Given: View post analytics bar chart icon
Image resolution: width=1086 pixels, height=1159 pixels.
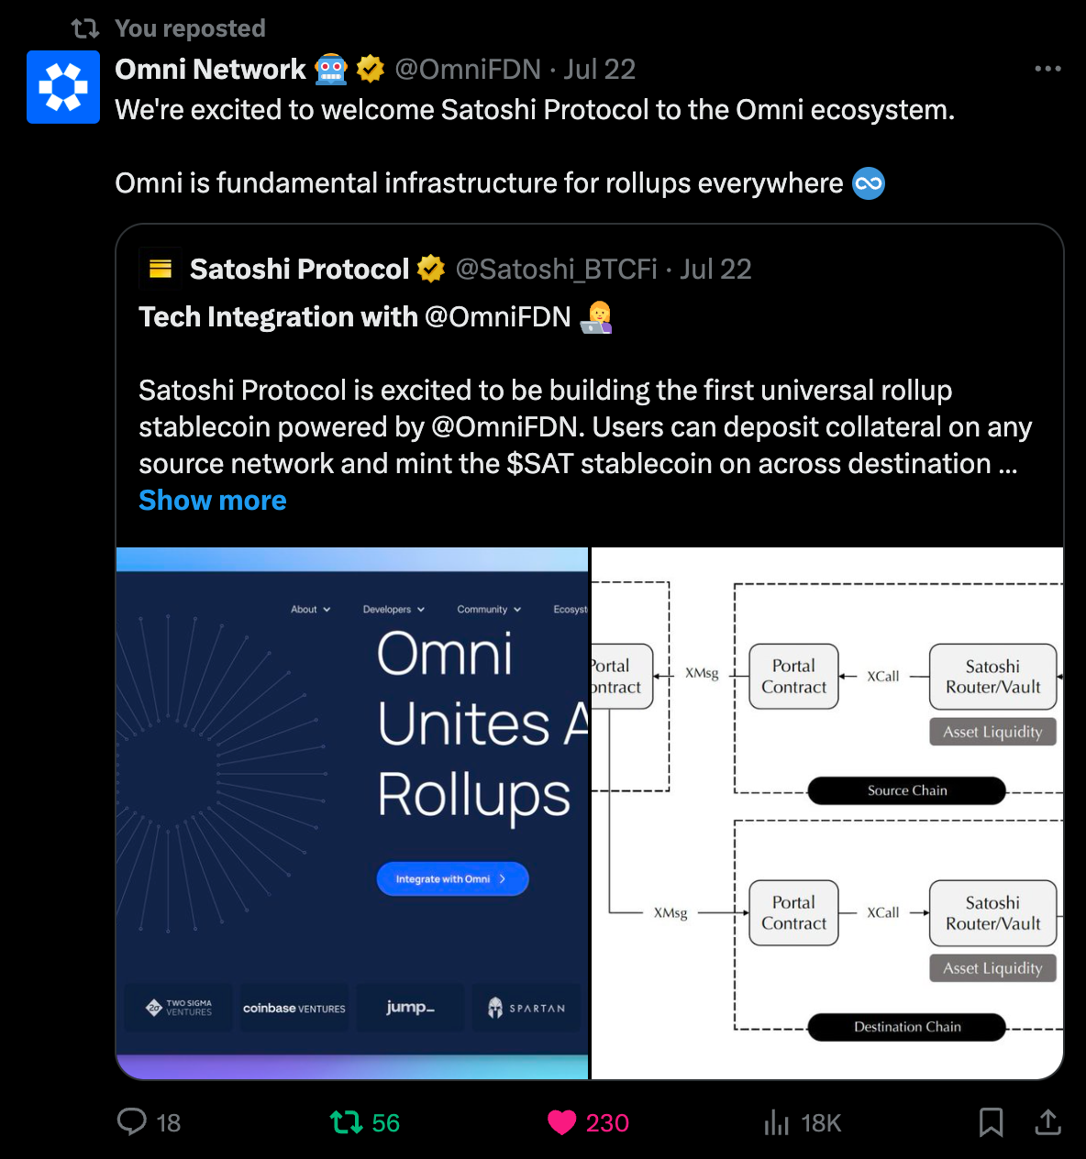Looking at the screenshot, I should pyautogui.click(x=776, y=1122).
